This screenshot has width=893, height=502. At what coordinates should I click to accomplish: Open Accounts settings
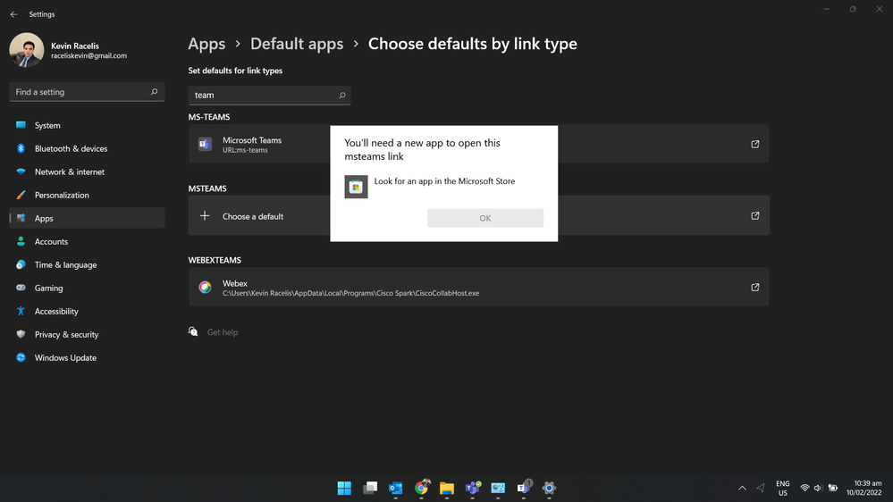click(87, 241)
